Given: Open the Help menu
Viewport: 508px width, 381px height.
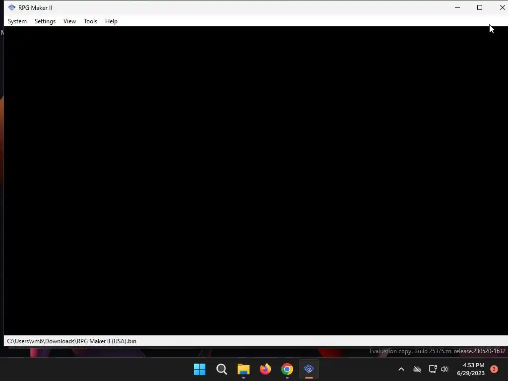Looking at the screenshot, I should point(111,21).
